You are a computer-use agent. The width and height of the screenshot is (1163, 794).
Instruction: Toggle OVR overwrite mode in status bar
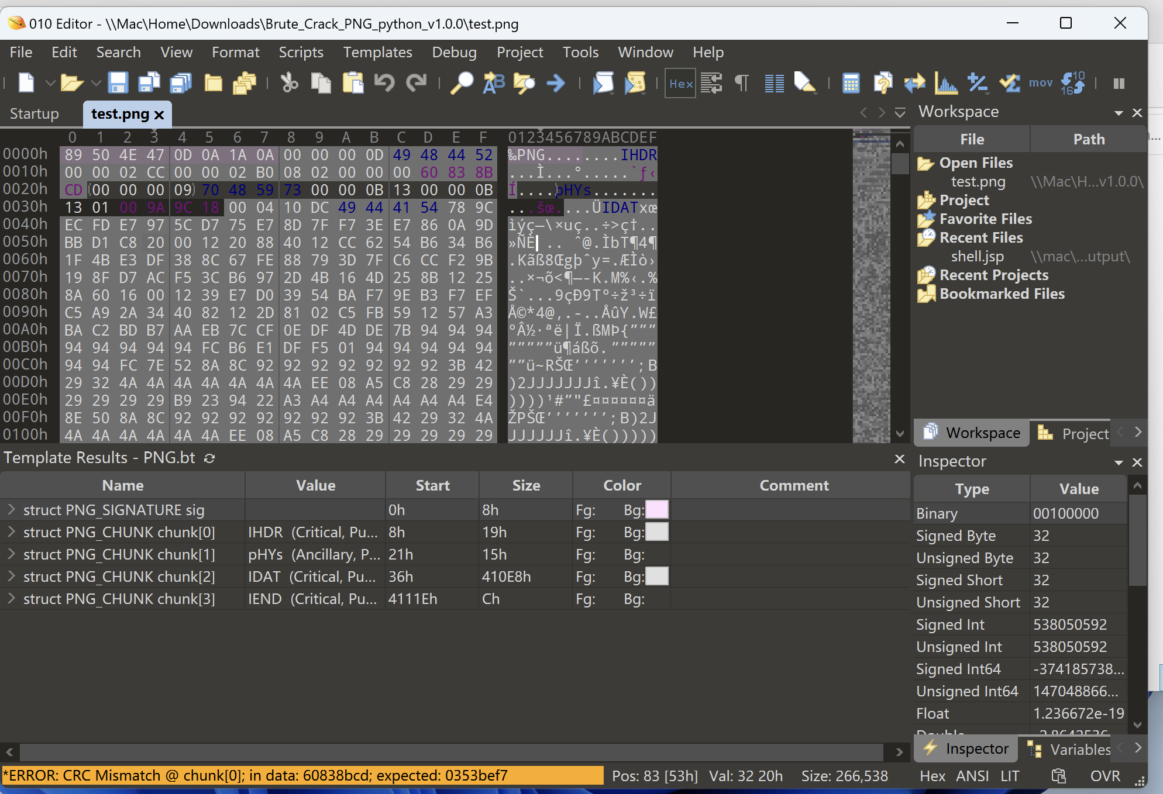coord(1104,776)
